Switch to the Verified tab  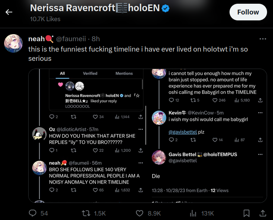(x=90, y=73)
